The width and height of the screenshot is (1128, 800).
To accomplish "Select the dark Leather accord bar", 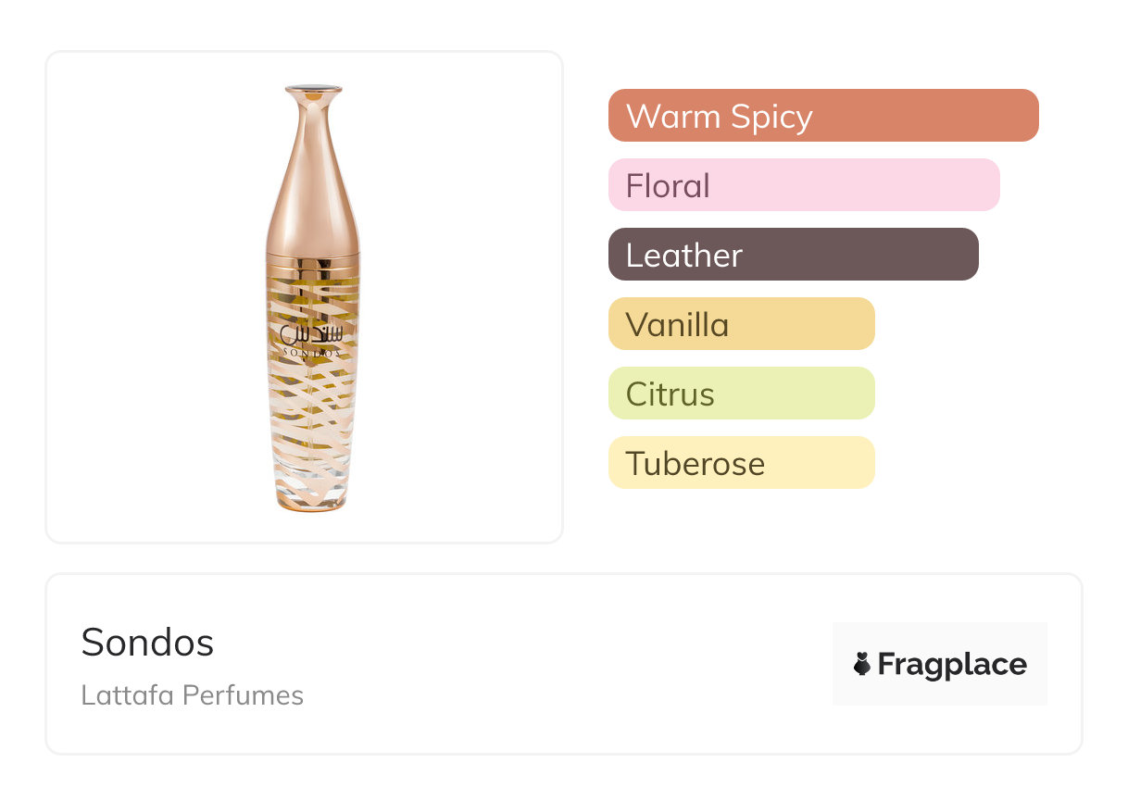I will coord(793,255).
